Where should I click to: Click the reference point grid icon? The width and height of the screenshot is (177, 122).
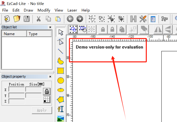click(x=47, y=99)
